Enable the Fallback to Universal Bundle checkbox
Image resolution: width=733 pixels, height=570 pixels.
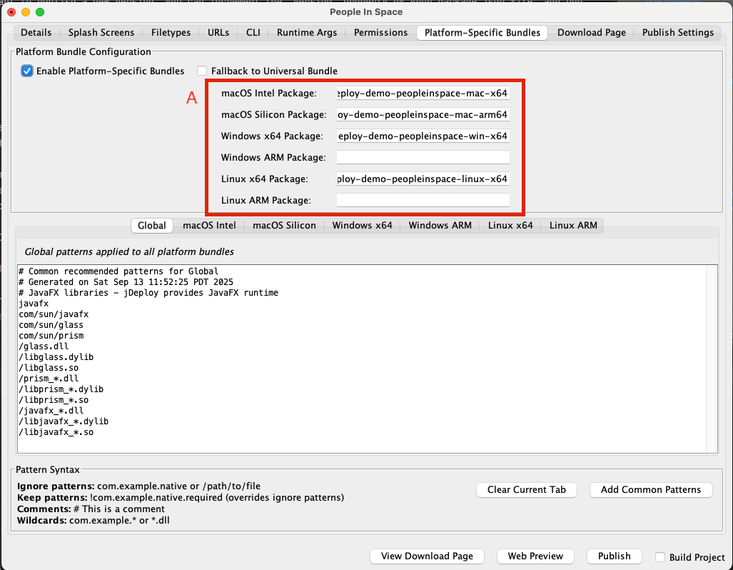tap(203, 71)
